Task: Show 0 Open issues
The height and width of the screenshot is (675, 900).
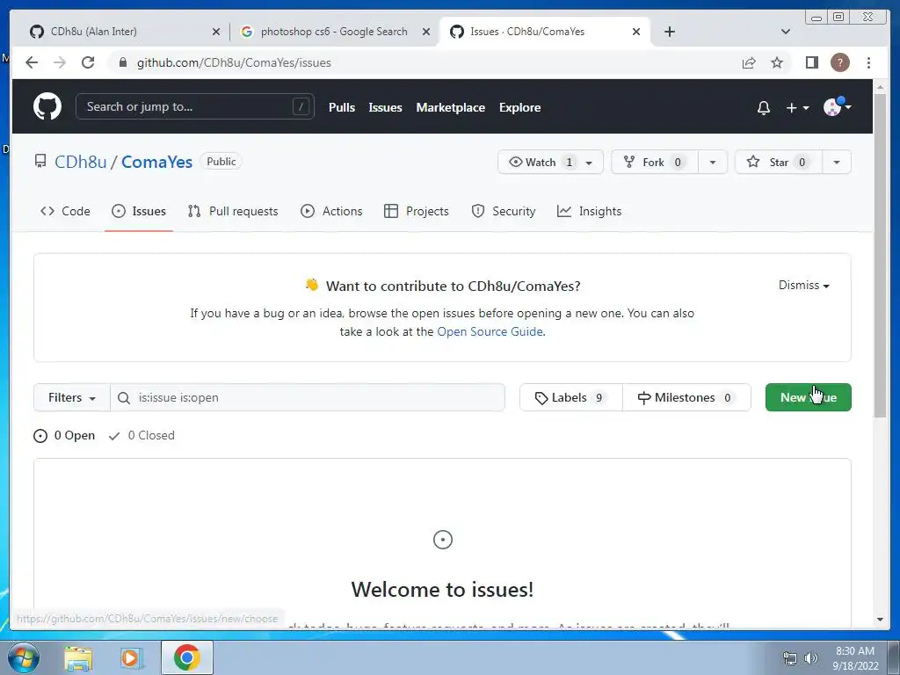Action: (64, 436)
